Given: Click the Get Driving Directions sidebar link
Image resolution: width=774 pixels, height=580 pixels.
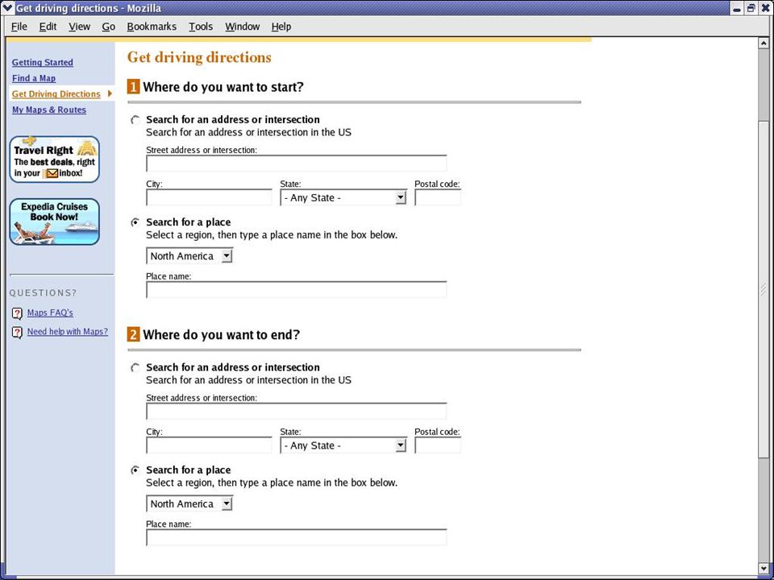Looking at the screenshot, I should click(x=56, y=94).
